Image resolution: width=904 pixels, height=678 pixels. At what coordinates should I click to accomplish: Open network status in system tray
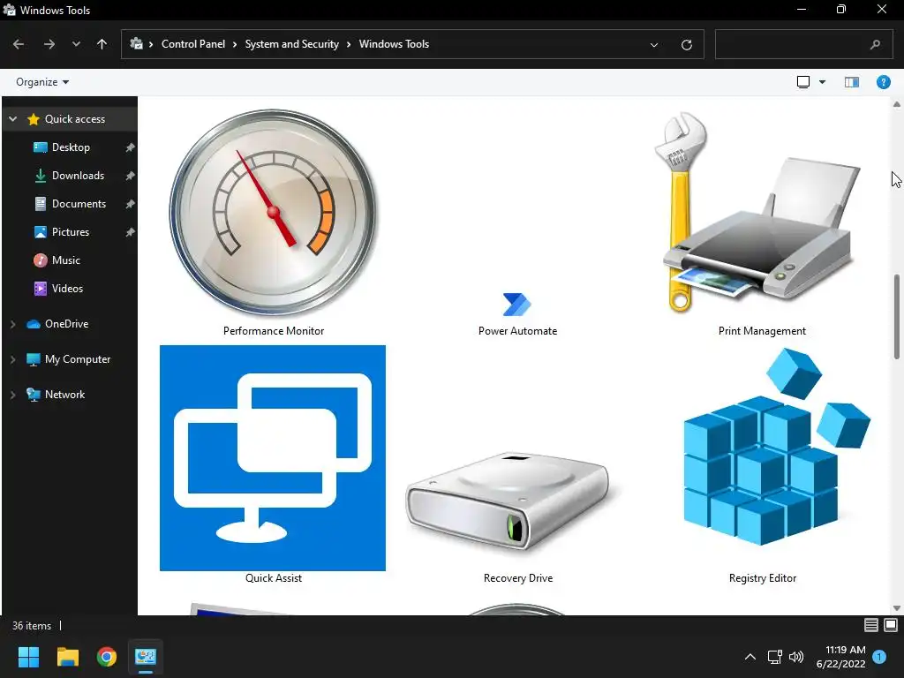pyautogui.click(x=774, y=657)
